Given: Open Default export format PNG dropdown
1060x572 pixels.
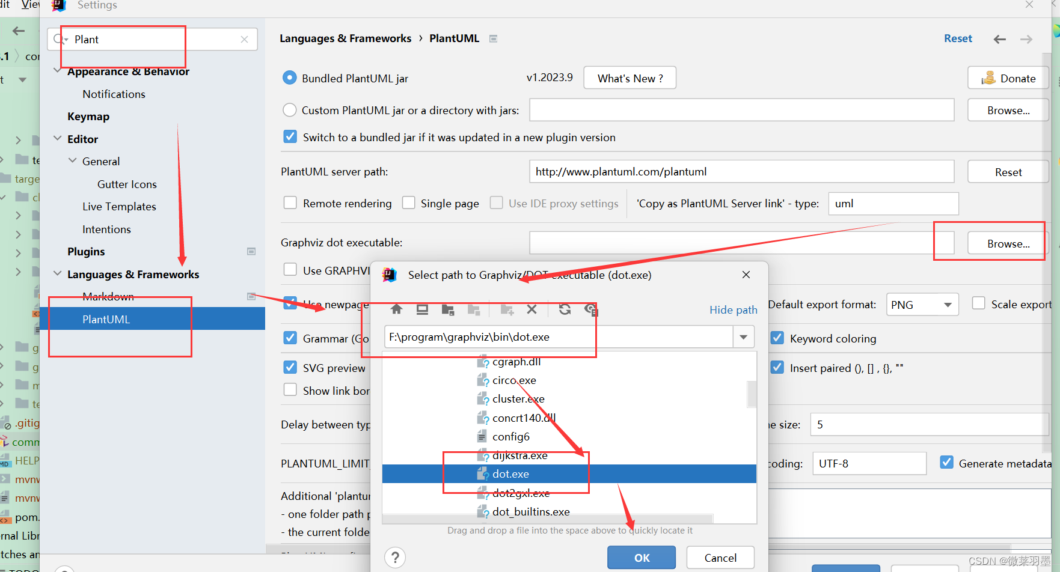Looking at the screenshot, I should [x=922, y=305].
